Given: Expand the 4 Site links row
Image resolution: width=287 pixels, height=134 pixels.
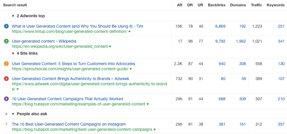Looking at the screenshot, I should 13,53.
